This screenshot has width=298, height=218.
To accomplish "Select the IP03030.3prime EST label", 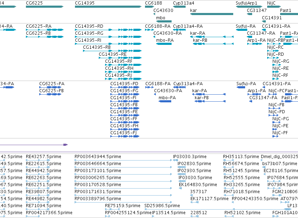I will click(x=190, y=157).
